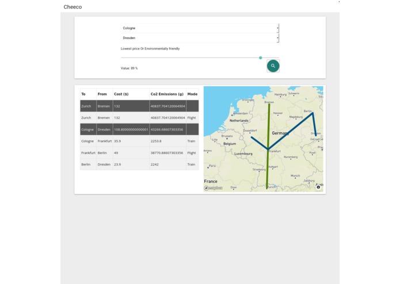This screenshot has width=400, height=284.
Task: Click the Netherlands label on the map
Action: pyautogui.click(x=239, y=121)
